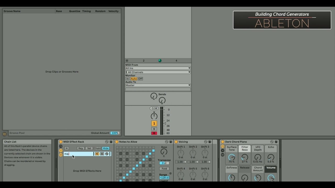Image resolution: width=335 pixels, height=188 pixels.
Task: Open the Groove Pool hot-swap wave icon
Action: pyautogui.click(x=4, y=134)
